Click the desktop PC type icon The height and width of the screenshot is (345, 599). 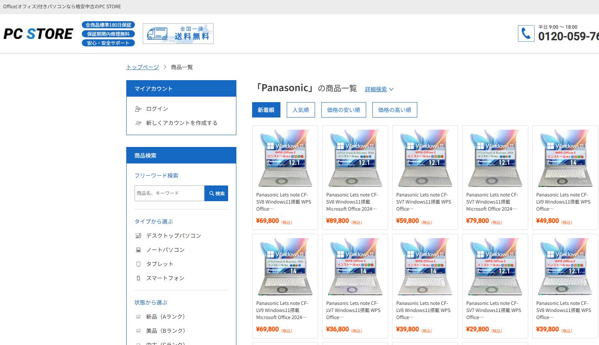[x=138, y=236]
